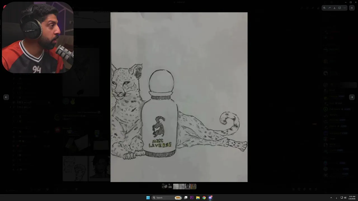358x201 pixels.
Task: Select the pencil faces sketch thumbnail (fourth)
Action: [x=182, y=186]
